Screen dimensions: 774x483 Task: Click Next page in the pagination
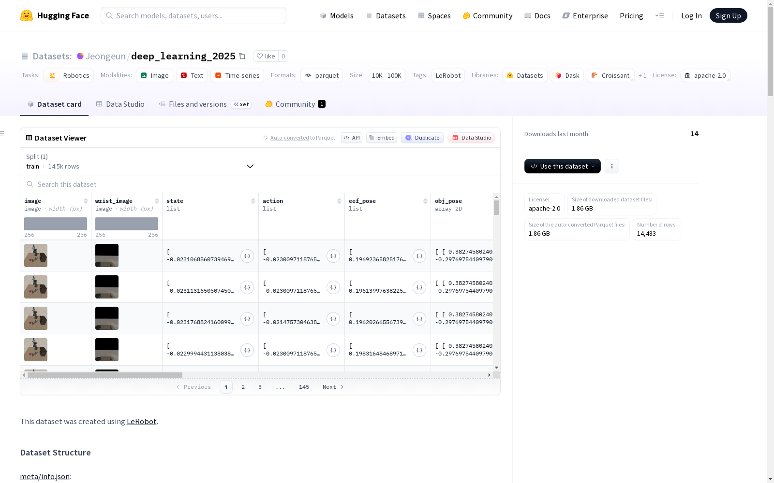click(x=333, y=387)
